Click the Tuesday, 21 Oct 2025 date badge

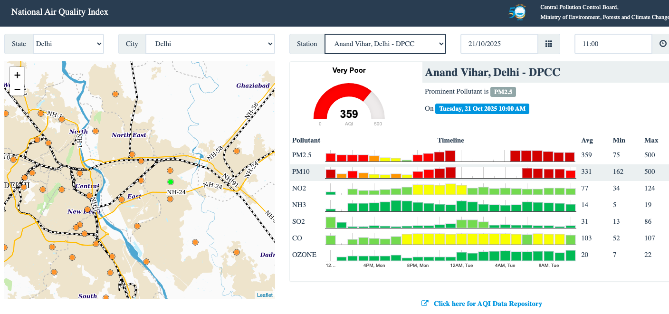pos(482,108)
